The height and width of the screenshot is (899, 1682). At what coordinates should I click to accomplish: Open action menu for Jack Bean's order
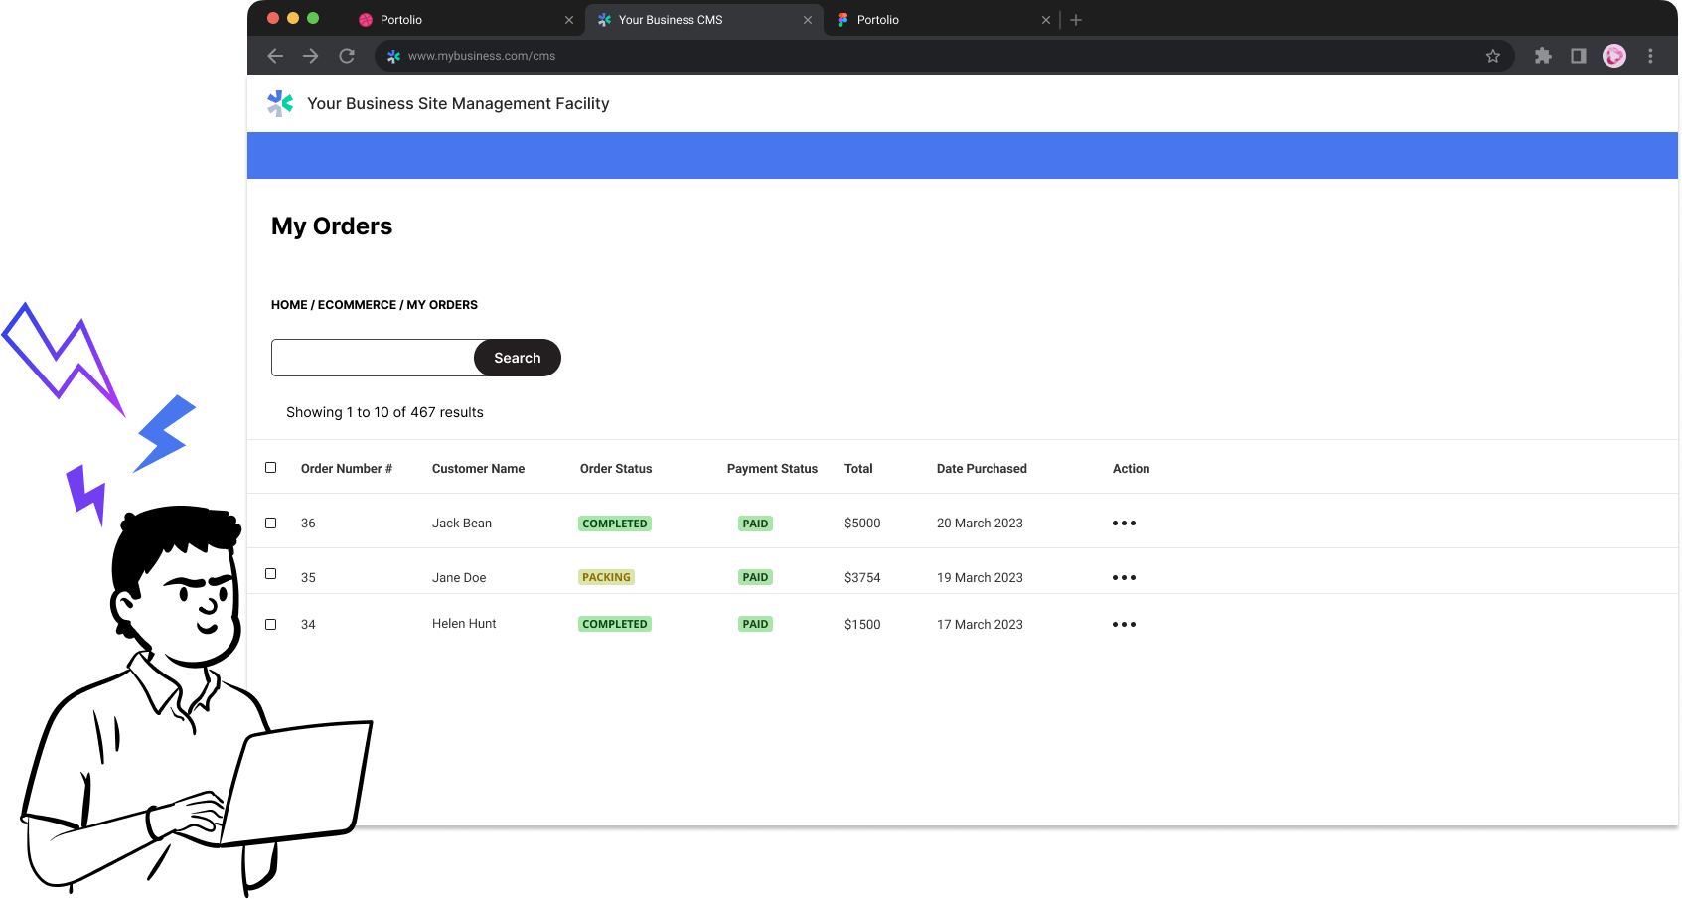[x=1124, y=523]
